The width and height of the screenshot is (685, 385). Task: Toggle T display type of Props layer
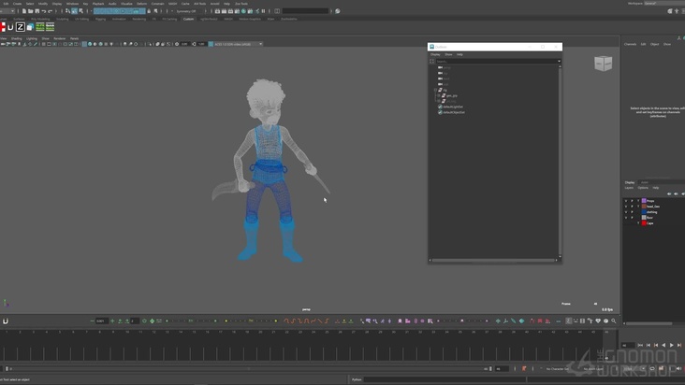(638, 201)
